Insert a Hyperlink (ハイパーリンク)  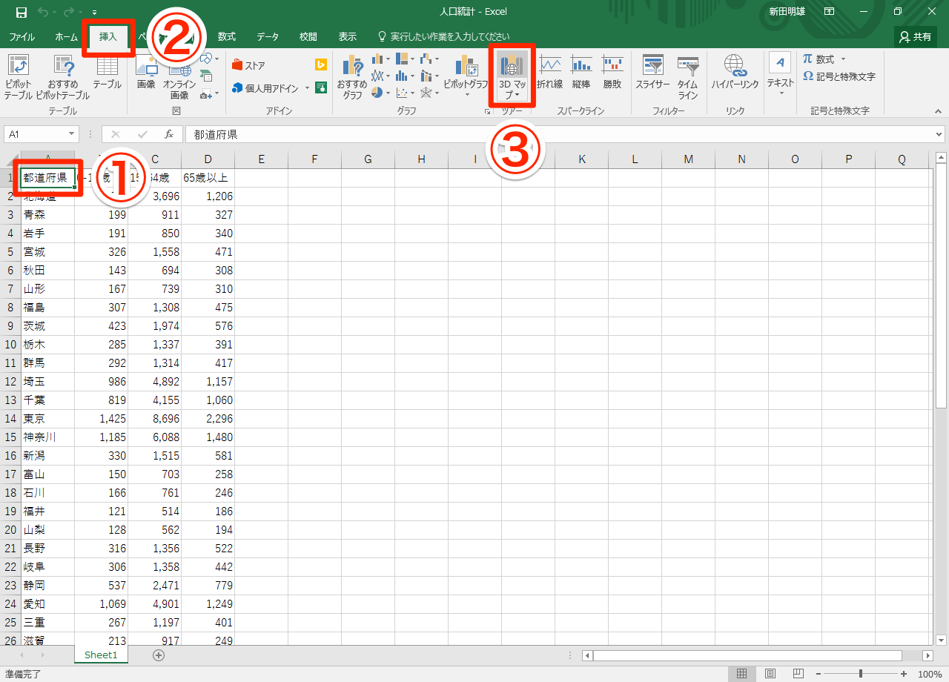click(735, 73)
